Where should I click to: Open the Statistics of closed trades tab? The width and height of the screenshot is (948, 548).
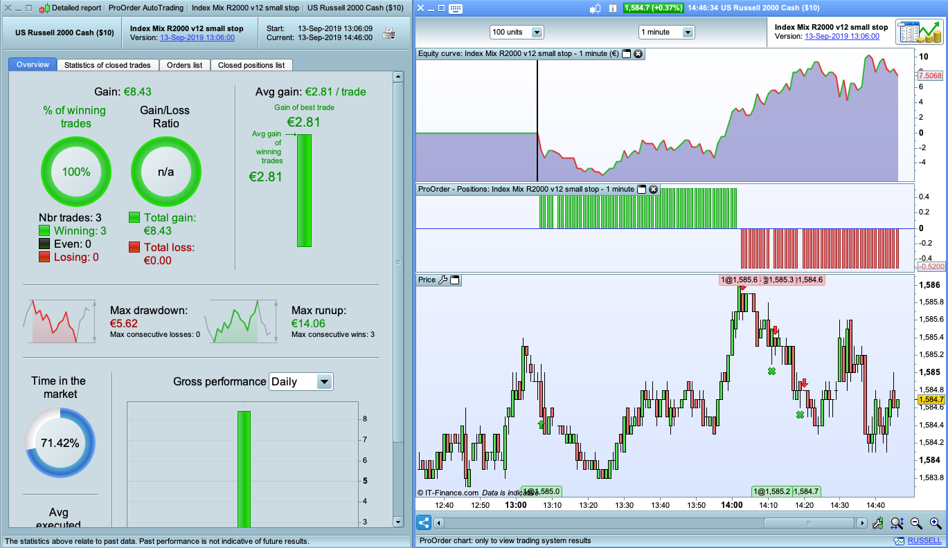107,65
